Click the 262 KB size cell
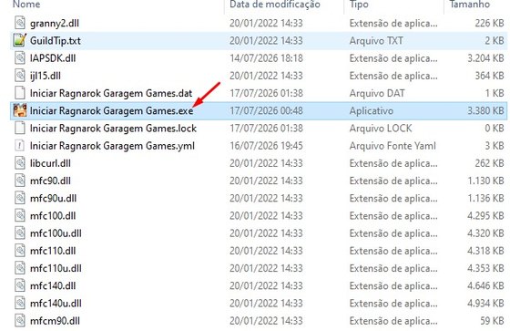510x331 pixels. coord(489,163)
